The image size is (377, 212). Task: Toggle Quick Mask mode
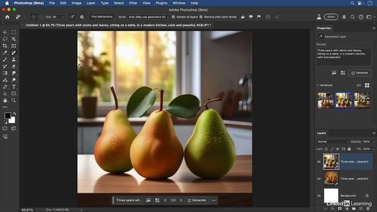5,128
